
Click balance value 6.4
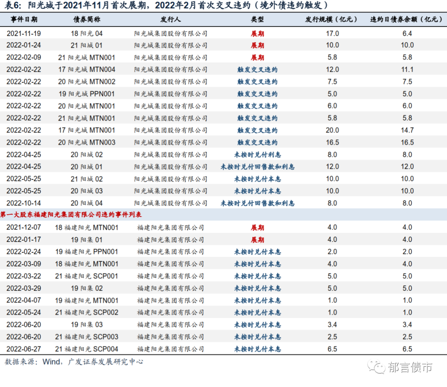pyautogui.click(x=407, y=34)
